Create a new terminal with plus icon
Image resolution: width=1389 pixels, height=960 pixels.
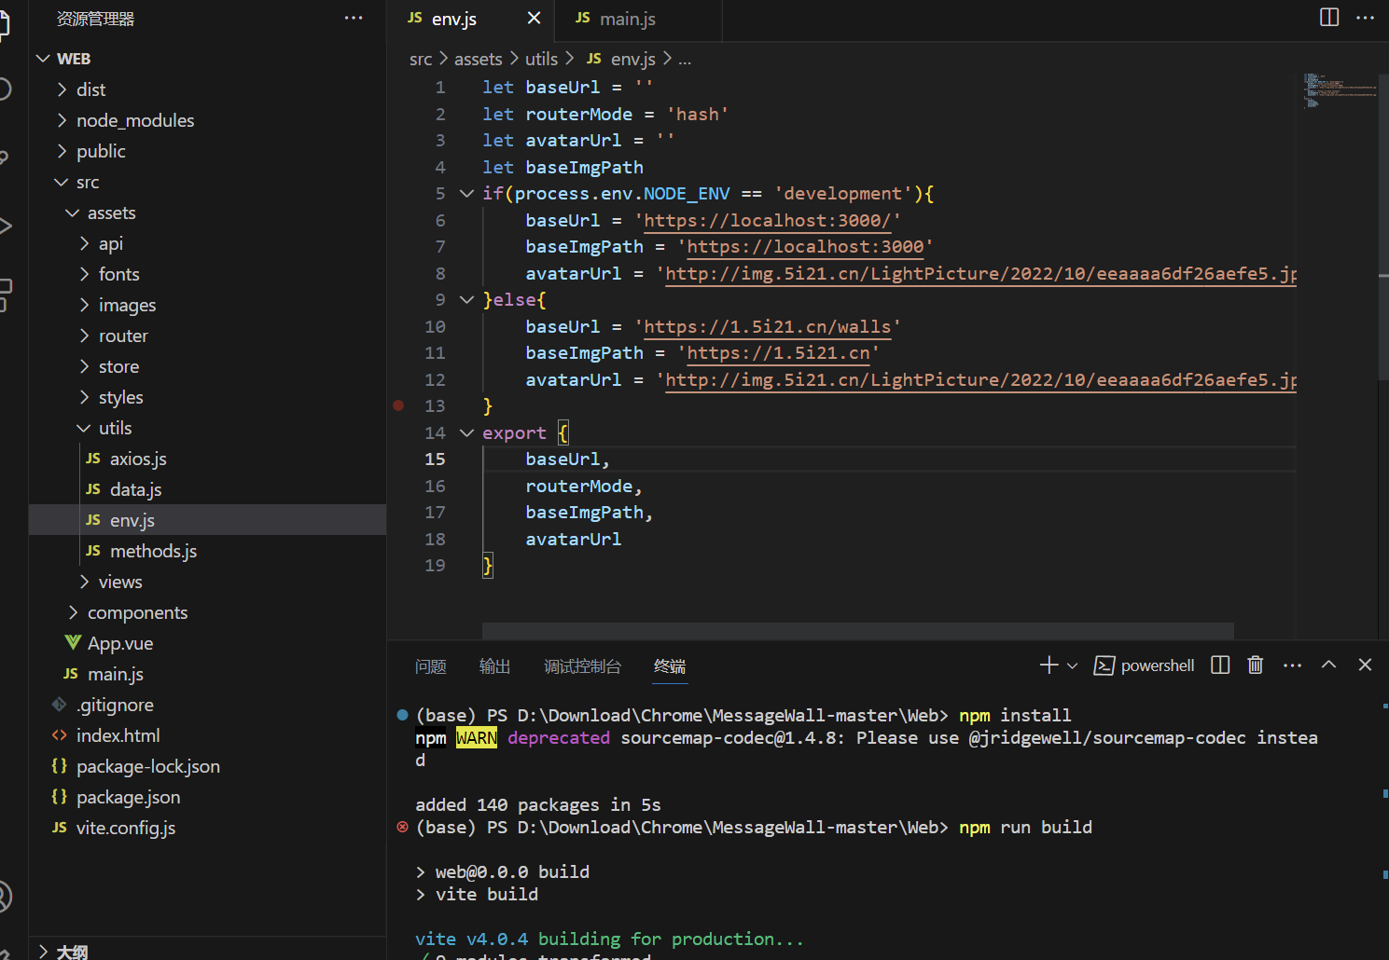(1049, 665)
